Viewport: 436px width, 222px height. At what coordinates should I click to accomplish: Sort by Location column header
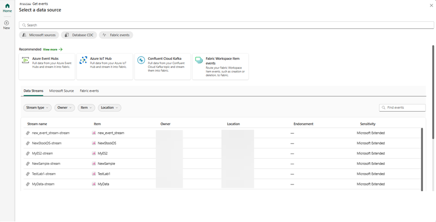[233, 124]
